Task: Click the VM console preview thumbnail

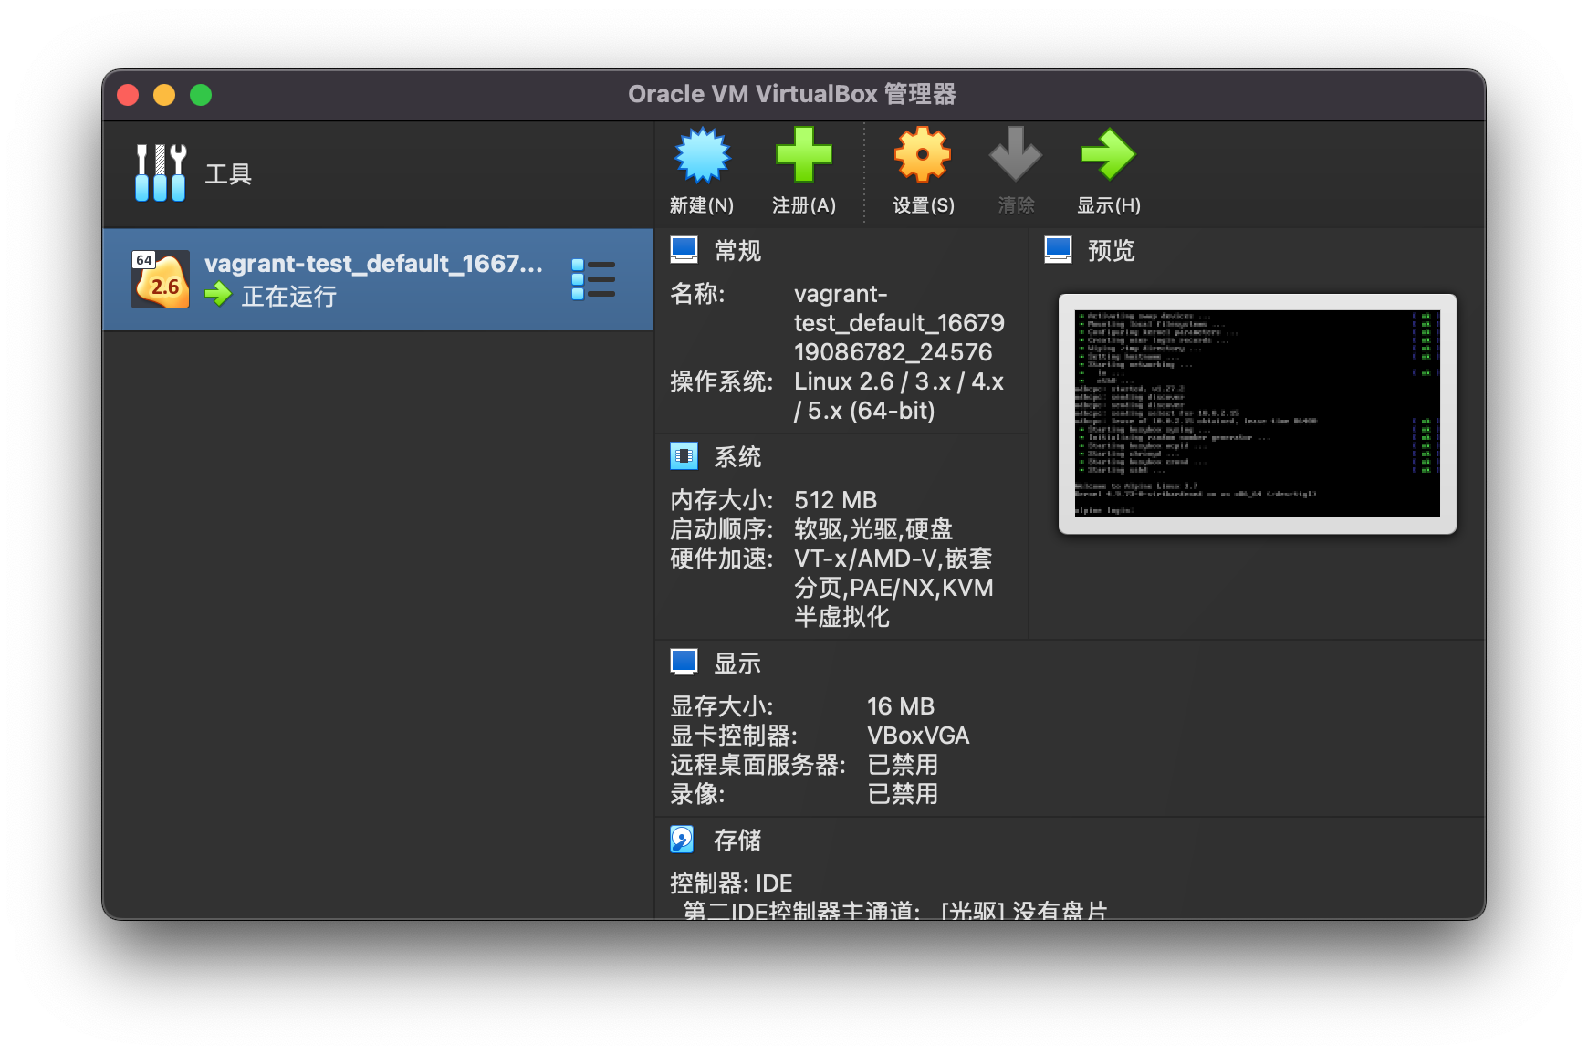Action: point(1258,413)
